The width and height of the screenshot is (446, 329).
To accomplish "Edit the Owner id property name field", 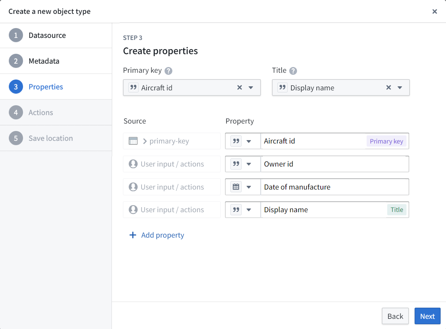I will (x=334, y=164).
